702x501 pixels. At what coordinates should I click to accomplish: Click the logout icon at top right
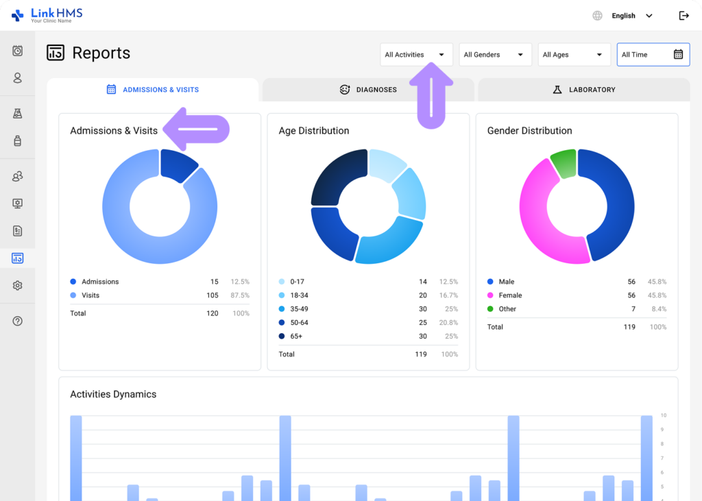[x=683, y=15]
